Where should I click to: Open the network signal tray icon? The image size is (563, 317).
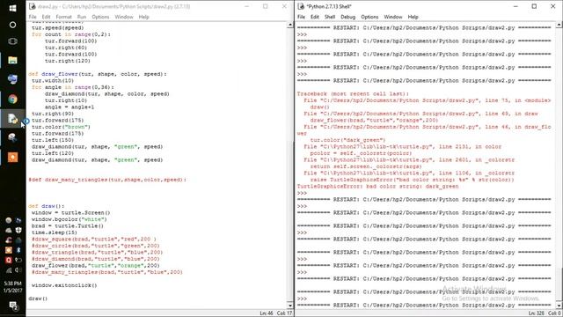(x=9, y=270)
